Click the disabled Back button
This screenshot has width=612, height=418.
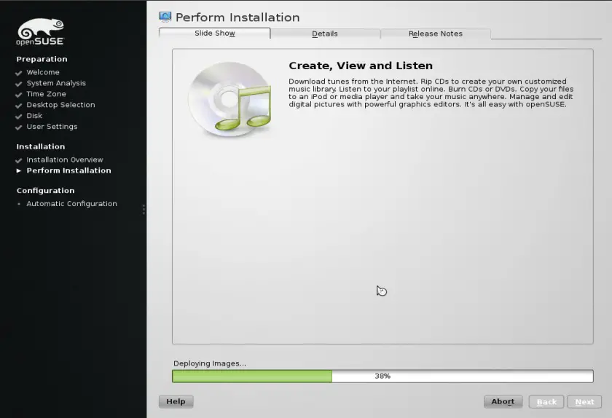546,402
